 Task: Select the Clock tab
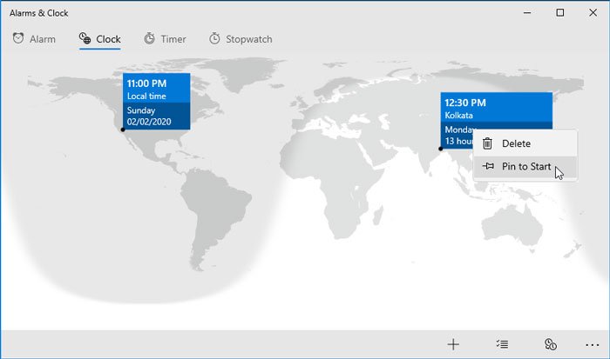(100, 39)
